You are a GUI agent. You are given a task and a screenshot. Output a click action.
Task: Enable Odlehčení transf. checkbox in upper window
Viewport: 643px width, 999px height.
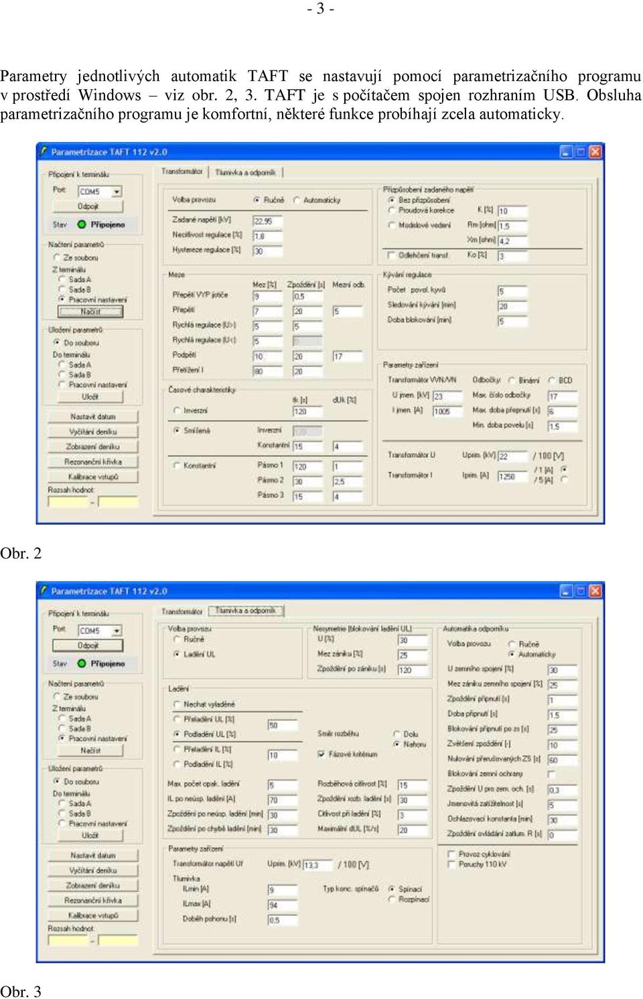(391, 255)
